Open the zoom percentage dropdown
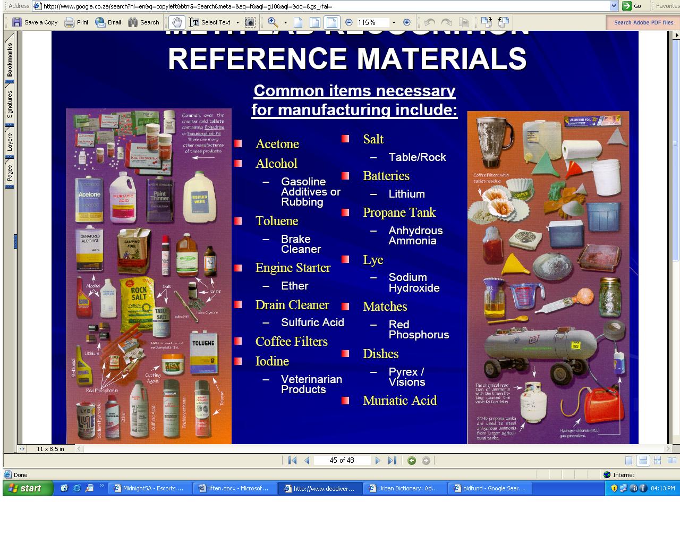The height and width of the screenshot is (544, 680). (393, 22)
